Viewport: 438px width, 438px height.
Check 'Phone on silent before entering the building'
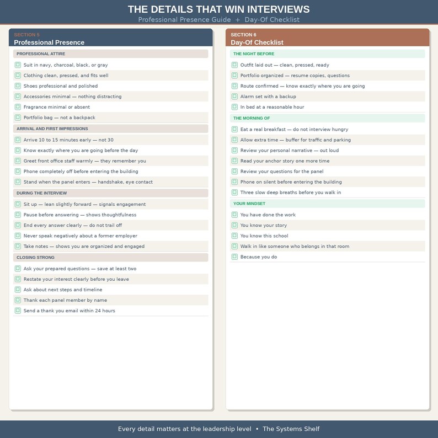[x=234, y=182]
